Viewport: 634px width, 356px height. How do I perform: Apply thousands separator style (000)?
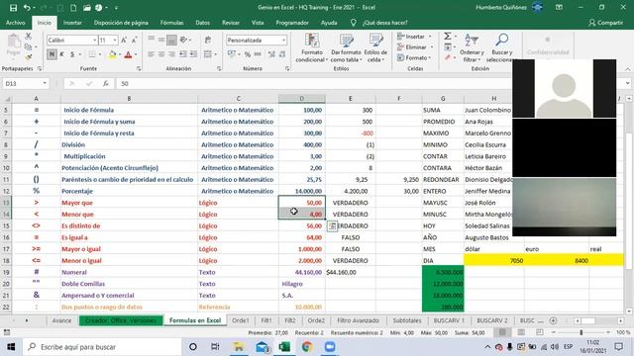tap(258, 54)
